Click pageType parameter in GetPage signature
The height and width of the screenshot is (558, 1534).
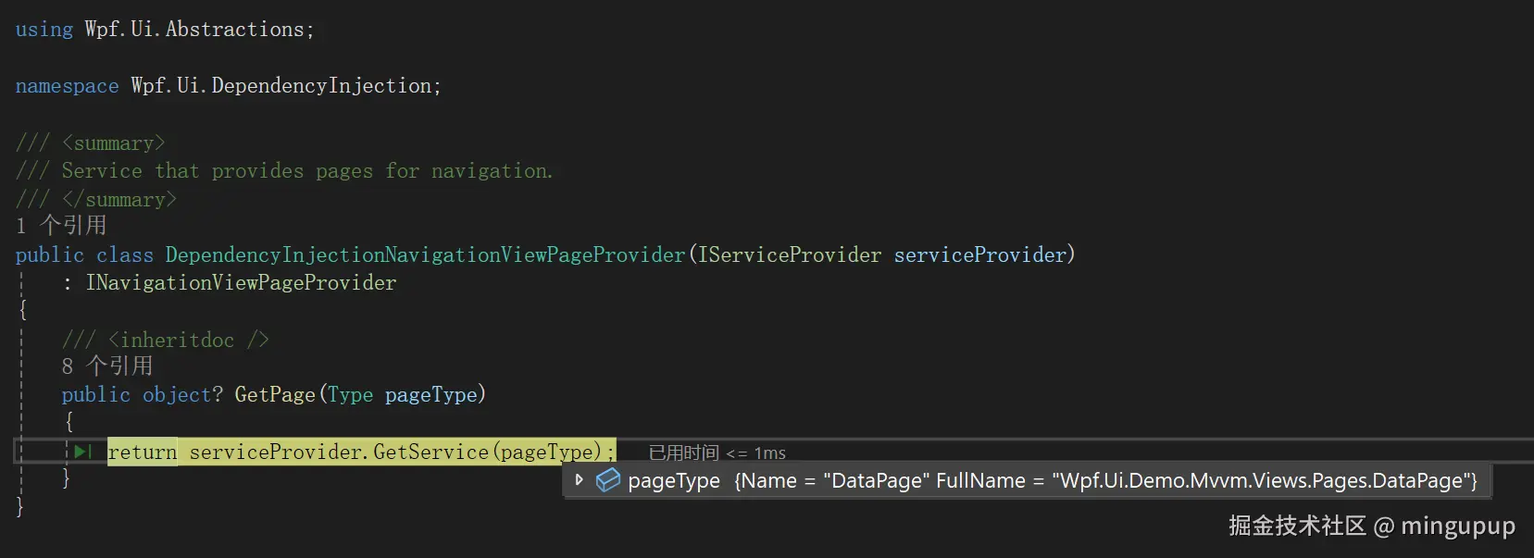tap(431, 394)
